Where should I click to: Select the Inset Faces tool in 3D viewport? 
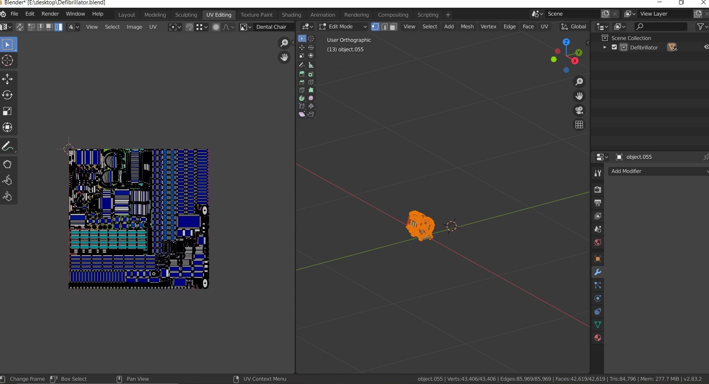(311, 74)
